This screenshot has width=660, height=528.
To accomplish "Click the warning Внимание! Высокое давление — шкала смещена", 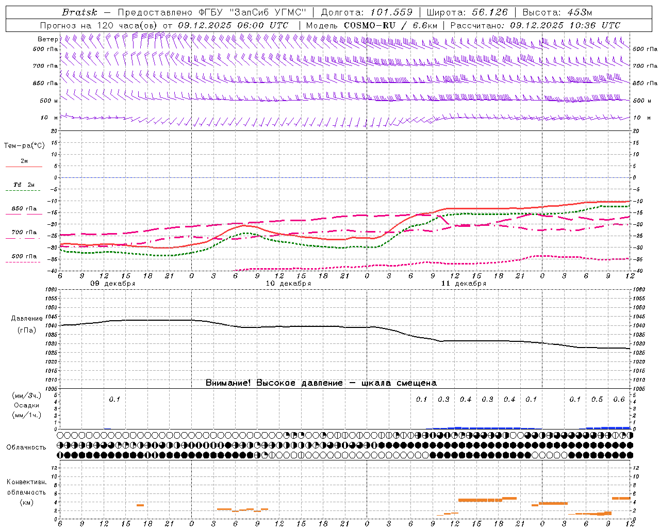I will click(x=321, y=383).
